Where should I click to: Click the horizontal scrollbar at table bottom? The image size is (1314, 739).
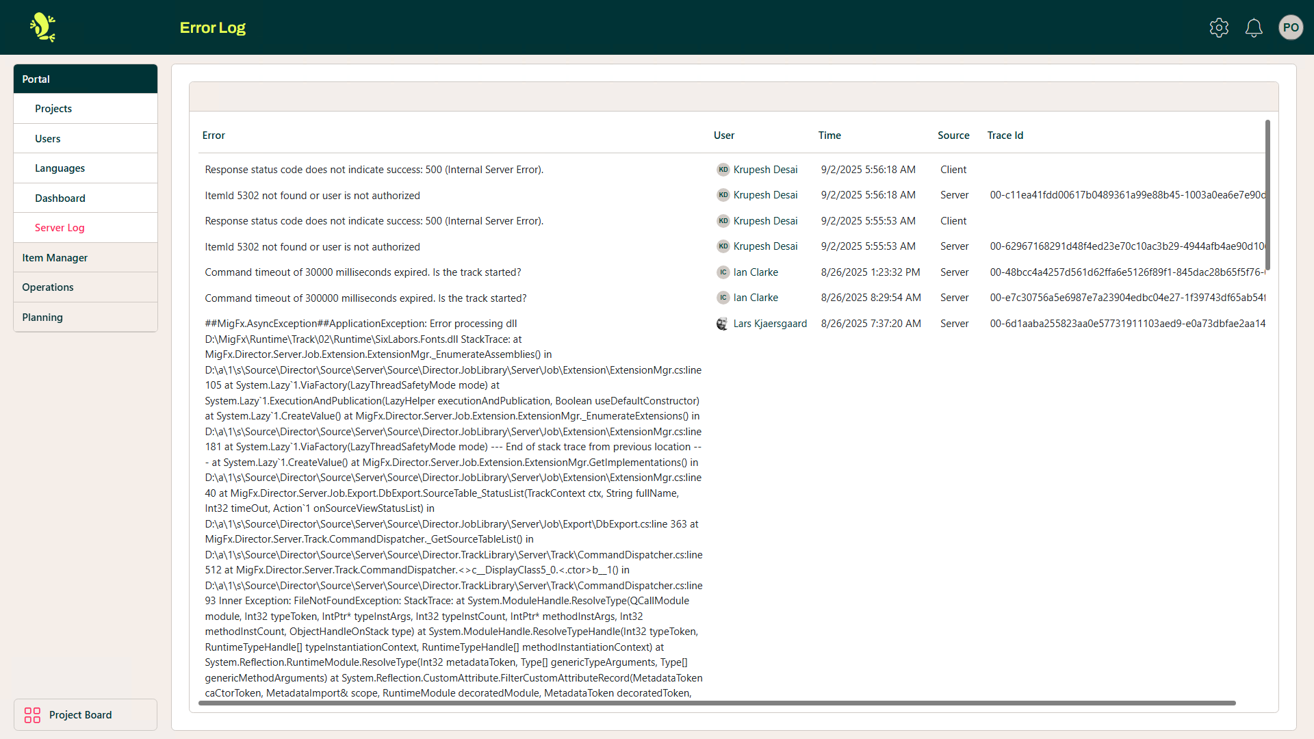click(x=717, y=703)
